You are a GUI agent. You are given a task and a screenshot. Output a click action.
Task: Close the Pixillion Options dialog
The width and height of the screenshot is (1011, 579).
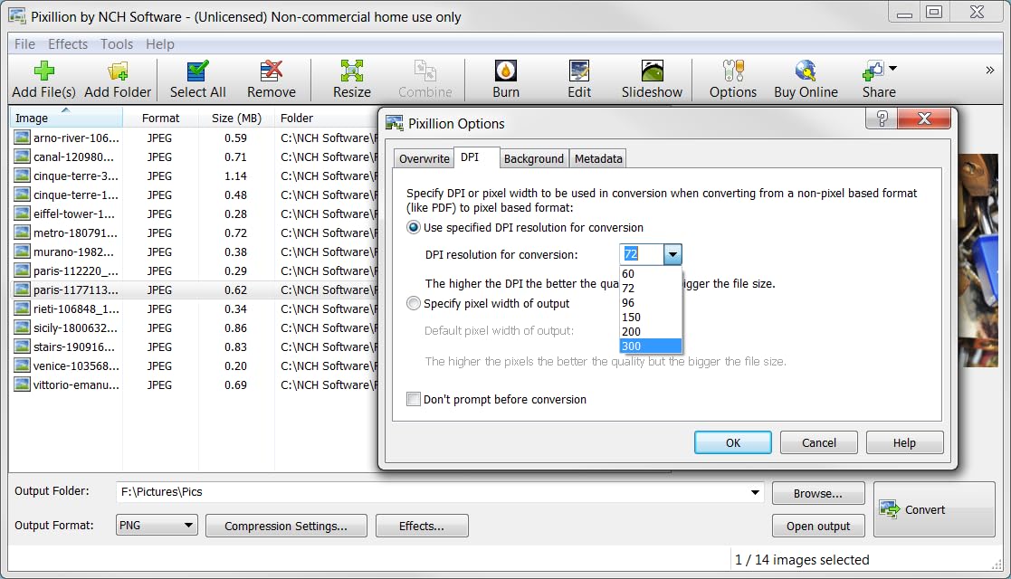click(924, 119)
